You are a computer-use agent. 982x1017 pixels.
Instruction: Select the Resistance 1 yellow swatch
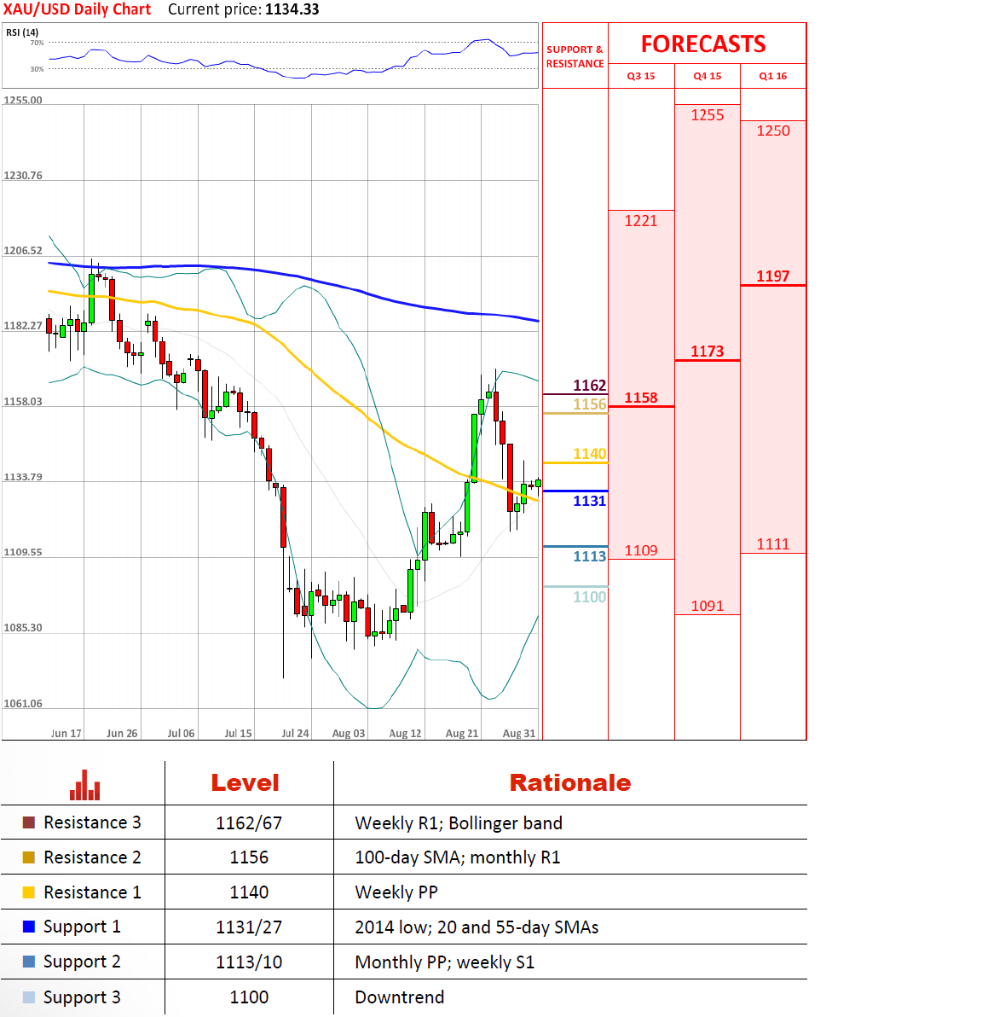[29, 892]
